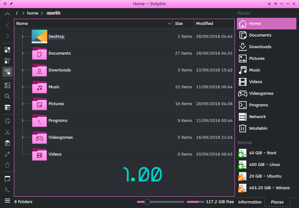Image resolution: width=299 pixels, height=208 pixels.
Task: Adjust the zoom slider handle
Action: pos(147,202)
